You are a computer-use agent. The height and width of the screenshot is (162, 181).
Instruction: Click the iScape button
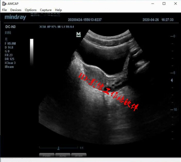click(x=79, y=155)
